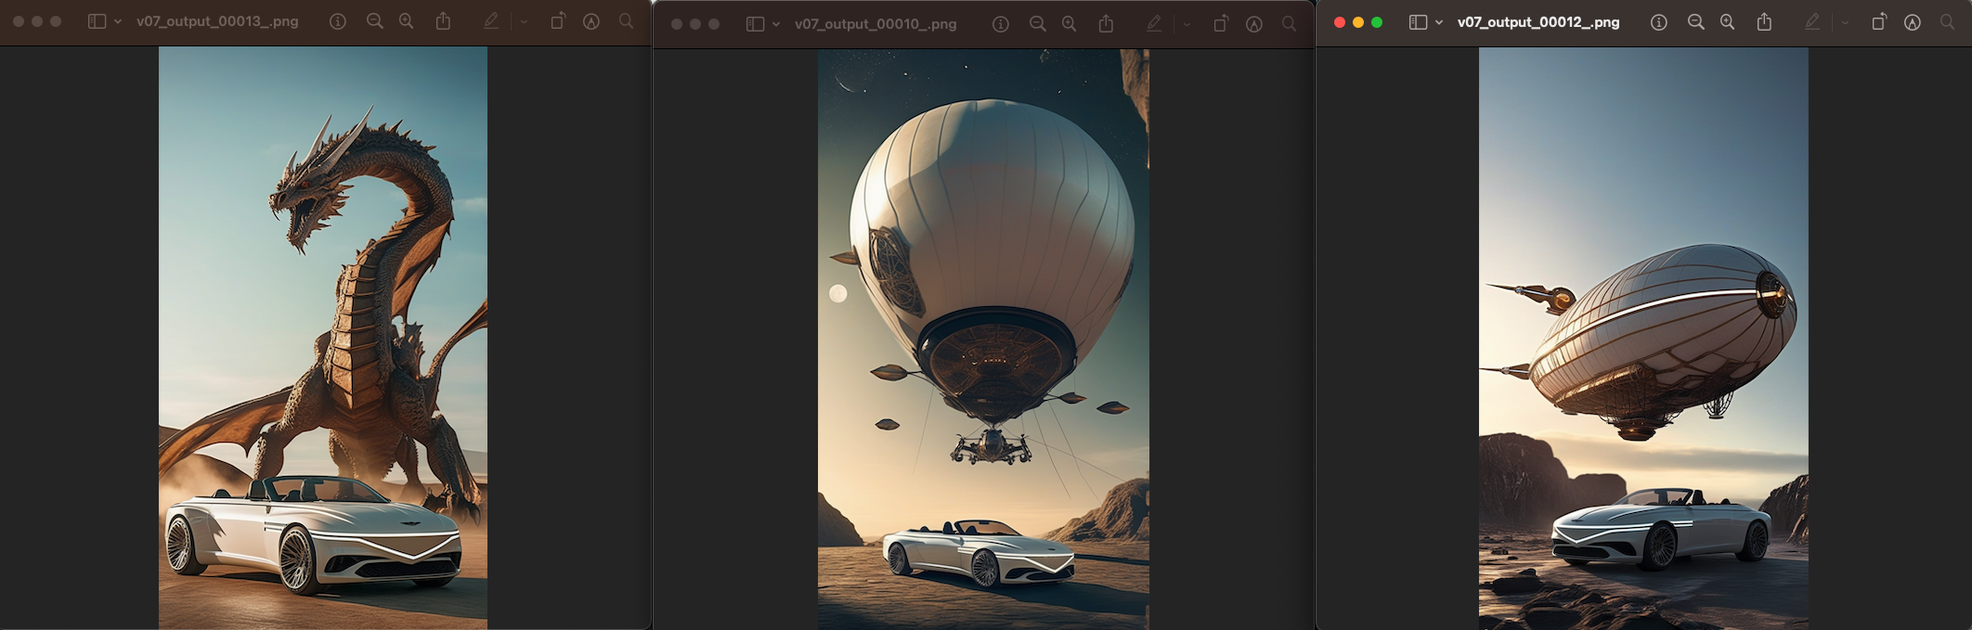Toggle sidebar in v07_output_00012_.png window
The height and width of the screenshot is (630, 1972).
pyautogui.click(x=1418, y=22)
